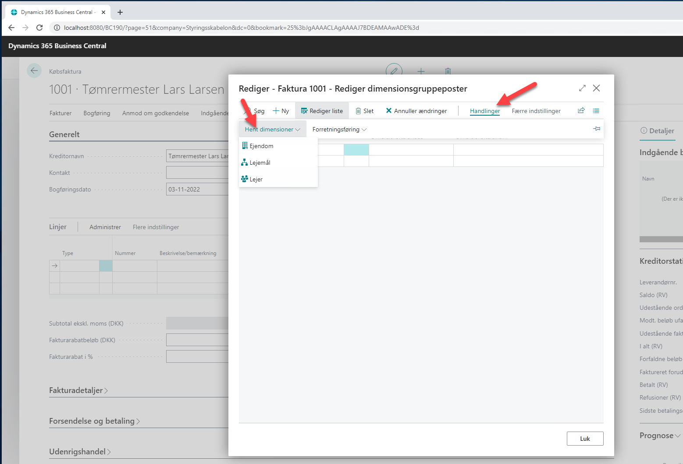This screenshot has width=683, height=464.
Task: Open the Fakturer menu on invoice page
Action: tap(60, 113)
